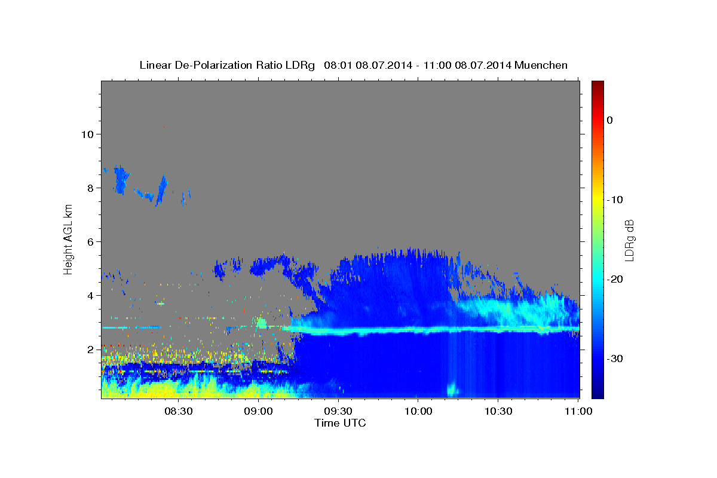717x478 pixels.
Task: Select the 09:30 time tick label
Action: tap(339, 412)
